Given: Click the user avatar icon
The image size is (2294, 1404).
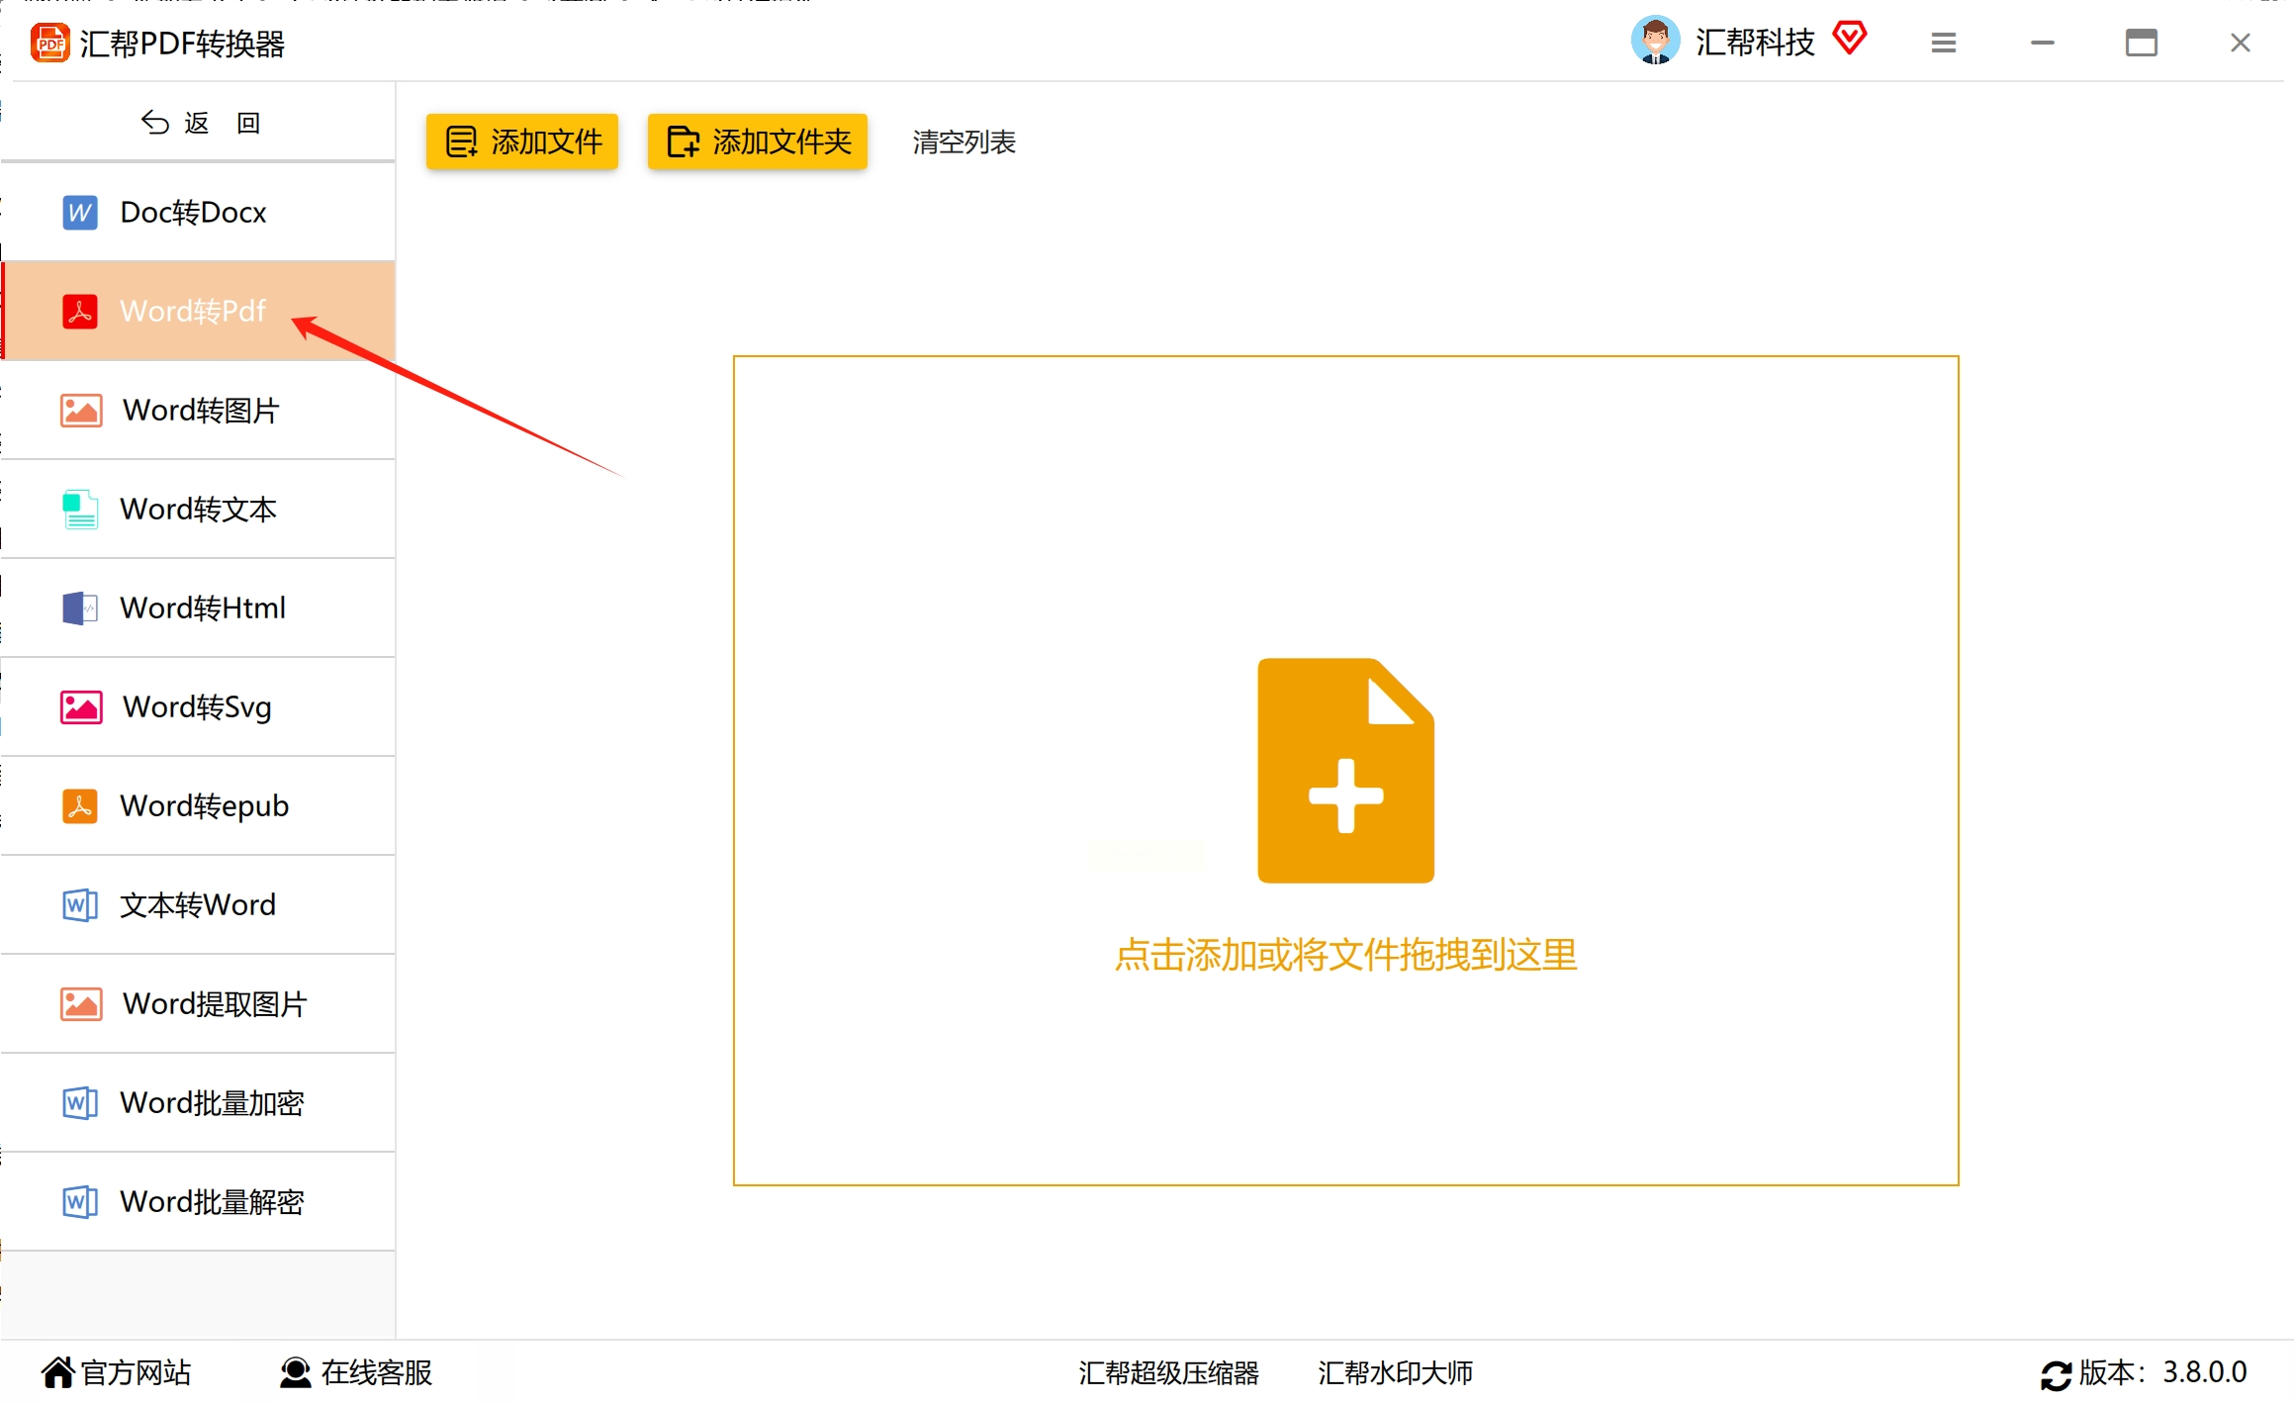Looking at the screenshot, I should coord(1654,42).
